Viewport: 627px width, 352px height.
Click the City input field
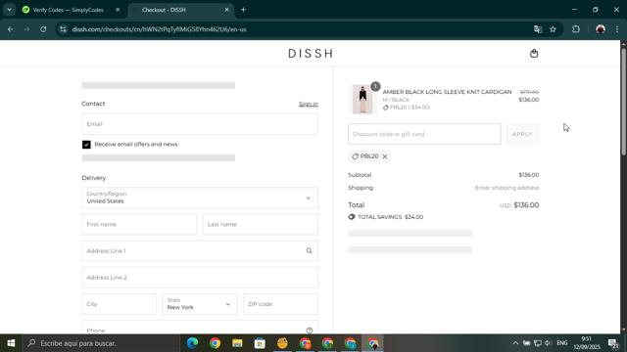click(120, 304)
